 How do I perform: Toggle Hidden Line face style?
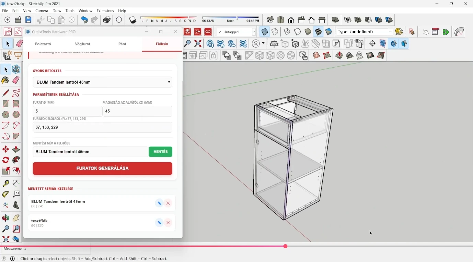coord(298,32)
